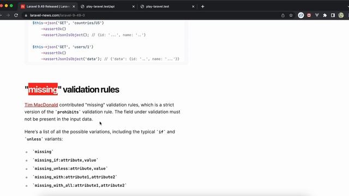The width and height of the screenshot is (349, 196).
Task: Select the `missing_with_all:attribute1,attribute2` list item
Action: (x=80, y=185)
